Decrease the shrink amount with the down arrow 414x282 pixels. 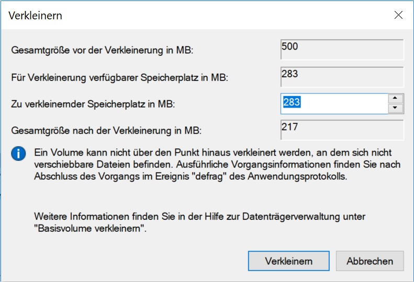(x=396, y=108)
